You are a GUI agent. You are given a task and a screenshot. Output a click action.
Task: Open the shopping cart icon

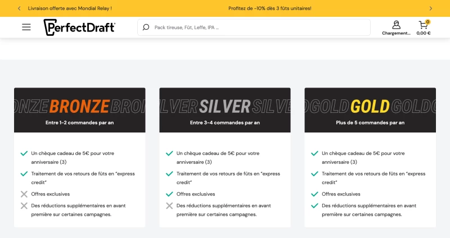pos(423,25)
